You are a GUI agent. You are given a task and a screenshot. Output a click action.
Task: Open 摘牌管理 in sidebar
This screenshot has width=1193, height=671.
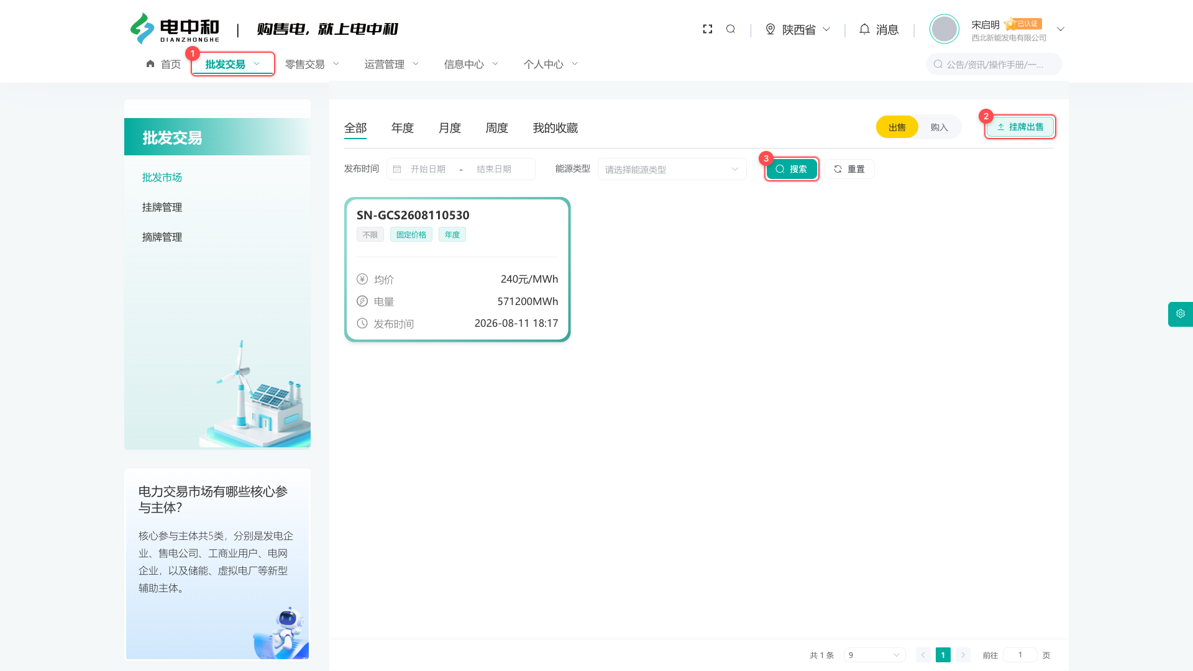pos(162,237)
